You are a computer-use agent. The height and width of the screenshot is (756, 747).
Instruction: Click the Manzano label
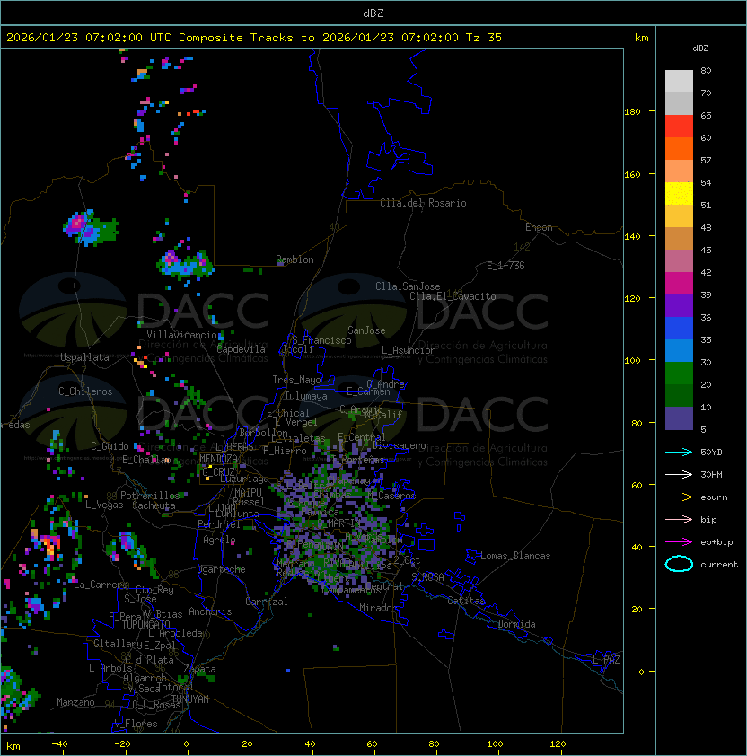point(75,702)
